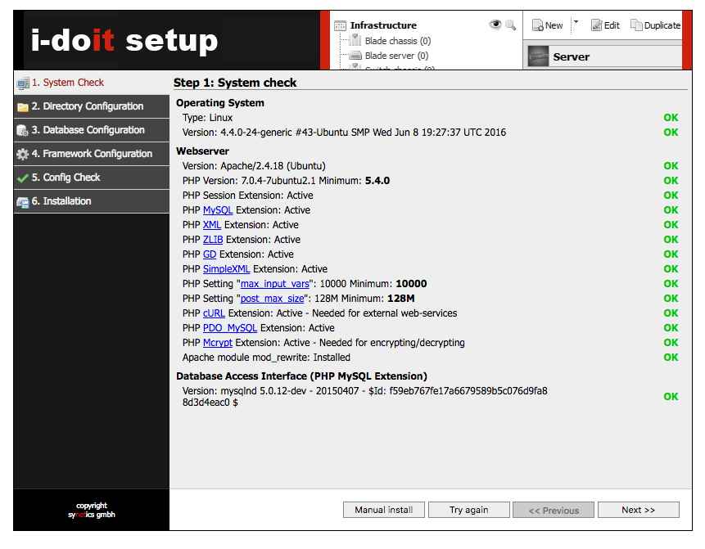705x549 pixels.
Task: Follow the XML extension link
Action: (212, 225)
